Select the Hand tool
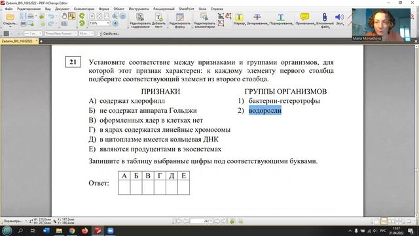 point(64,16)
